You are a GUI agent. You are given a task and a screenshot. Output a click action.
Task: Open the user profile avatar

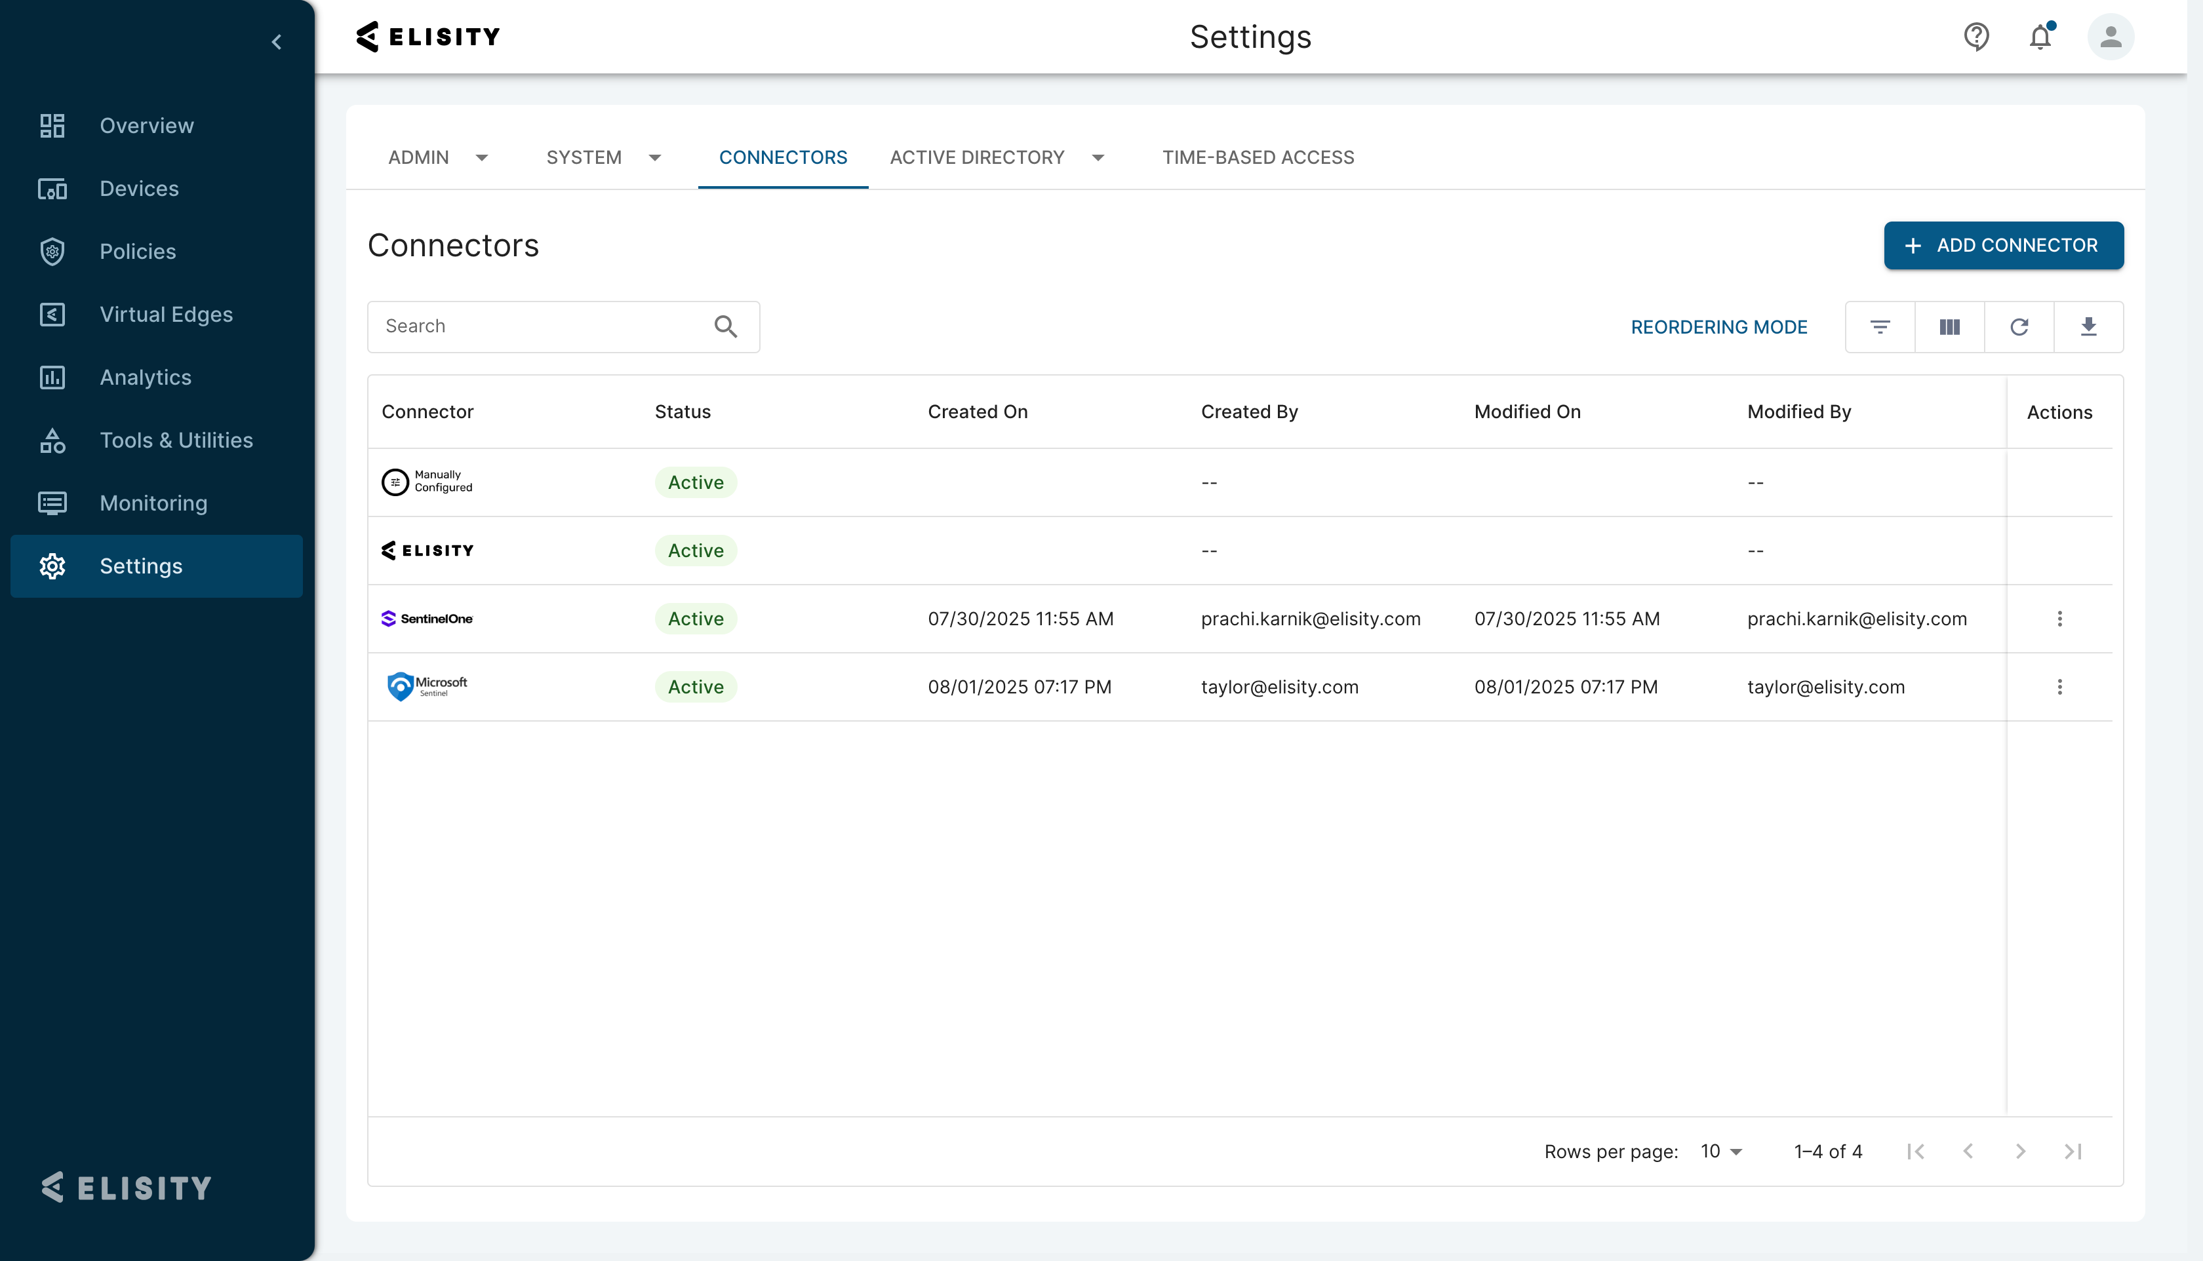(2111, 37)
